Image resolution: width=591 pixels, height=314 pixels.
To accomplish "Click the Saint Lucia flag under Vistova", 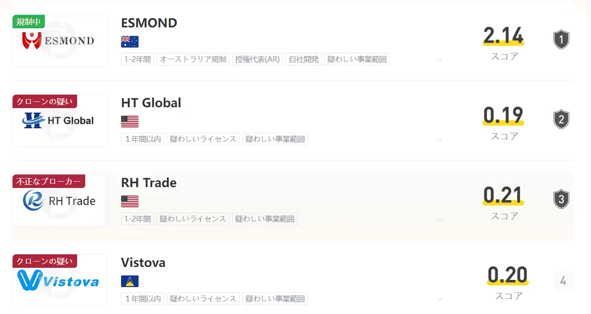I will pyautogui.click(x=130, y=281).
